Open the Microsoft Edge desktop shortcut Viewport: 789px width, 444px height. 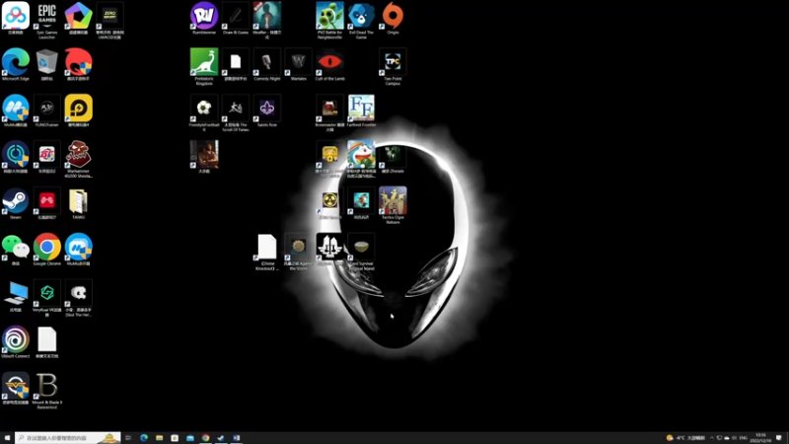tap(16, 62)
